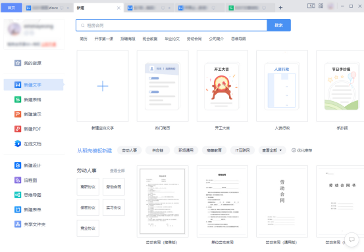Viewport: 364px width, 252px height.
Task: Open 人资行政 template thumbnail
Action: (x=282, y=86)
